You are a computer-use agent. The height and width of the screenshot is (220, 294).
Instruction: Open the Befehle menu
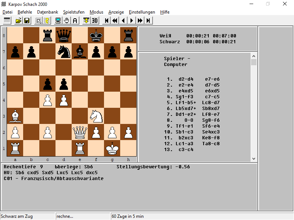(25, 12)
